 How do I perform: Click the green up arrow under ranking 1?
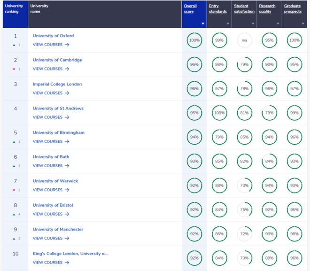14,45
